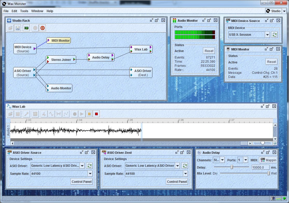Pause playback in Wax Lab
289x203 pixels.
(x=89, y=114)
